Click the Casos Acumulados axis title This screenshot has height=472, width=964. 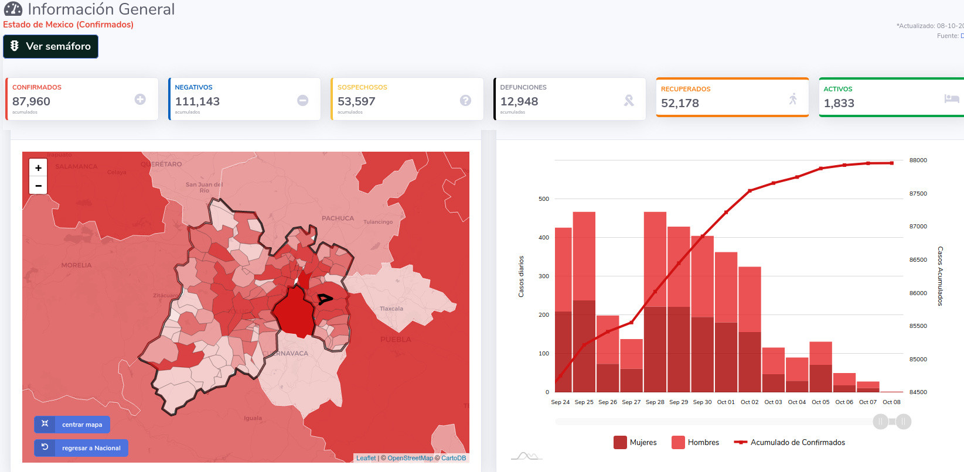pos(940,276)
